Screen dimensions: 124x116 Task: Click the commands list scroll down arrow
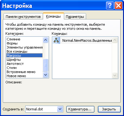115,75
